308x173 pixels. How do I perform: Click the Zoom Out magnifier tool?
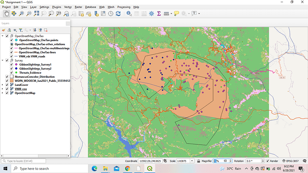29,13
